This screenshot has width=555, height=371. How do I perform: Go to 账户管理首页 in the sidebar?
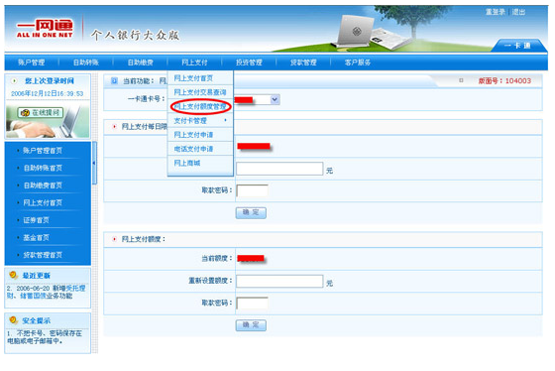tap(43, 151)
